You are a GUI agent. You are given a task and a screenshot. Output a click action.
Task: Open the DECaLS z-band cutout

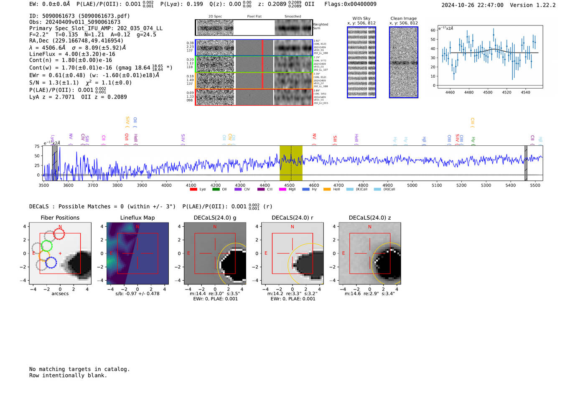(x=370, y=254)
